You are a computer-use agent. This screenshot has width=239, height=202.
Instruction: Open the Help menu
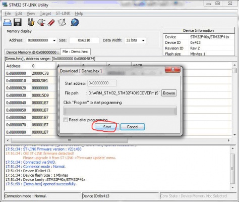[x=79, y=13]
